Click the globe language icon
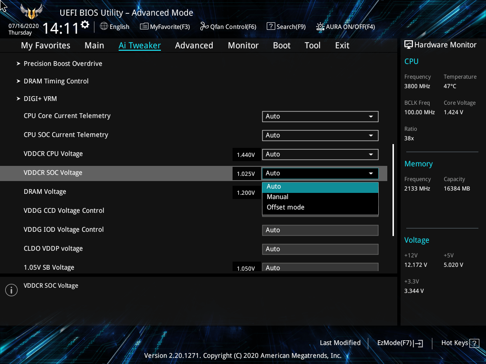The height and width of the screenshot is (364, 486). (x=104, y=27)
